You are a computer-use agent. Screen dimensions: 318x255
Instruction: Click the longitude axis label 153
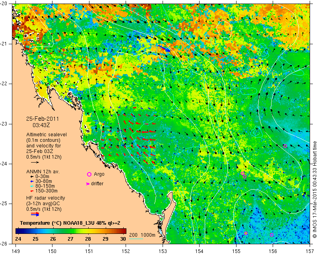[163, 251]
